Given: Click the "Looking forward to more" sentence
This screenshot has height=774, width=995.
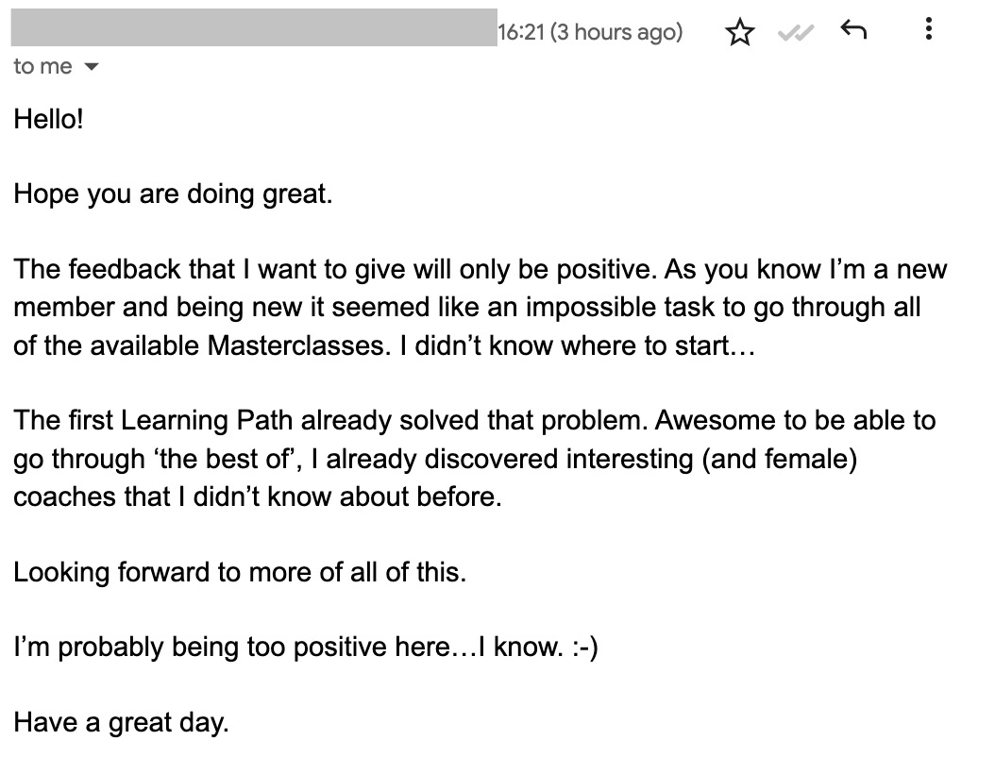Looking at the screenshot, I should click(x=240, y=572).
